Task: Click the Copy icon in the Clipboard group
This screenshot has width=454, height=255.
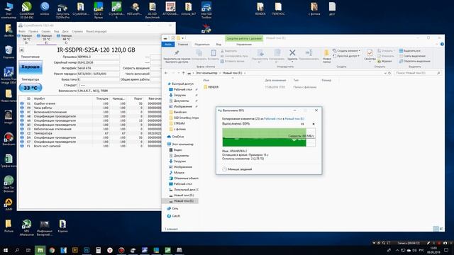Action: click(x=199, y=53)
